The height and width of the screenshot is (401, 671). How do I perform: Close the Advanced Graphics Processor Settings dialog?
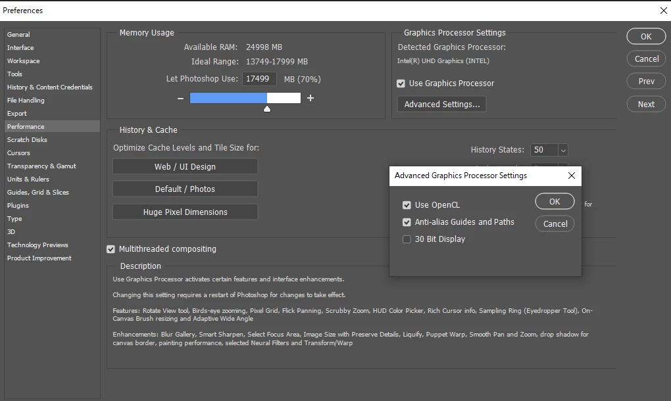click(x=571, y=176)
